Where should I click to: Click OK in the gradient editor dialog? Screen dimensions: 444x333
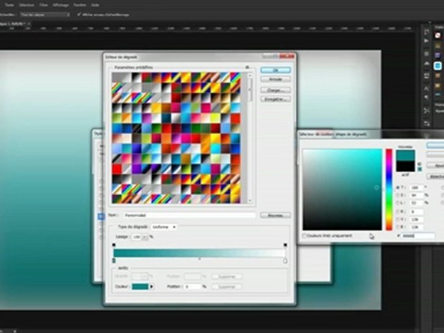(x=275, y=70)
